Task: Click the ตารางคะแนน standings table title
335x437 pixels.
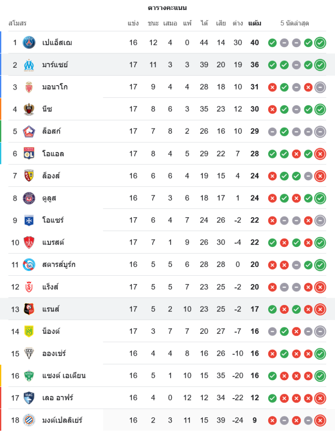Action: pyautogui.click(x=167, y=8)
